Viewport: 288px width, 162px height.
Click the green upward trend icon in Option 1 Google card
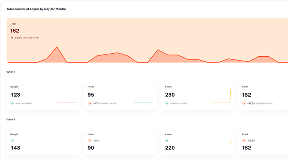12,103
